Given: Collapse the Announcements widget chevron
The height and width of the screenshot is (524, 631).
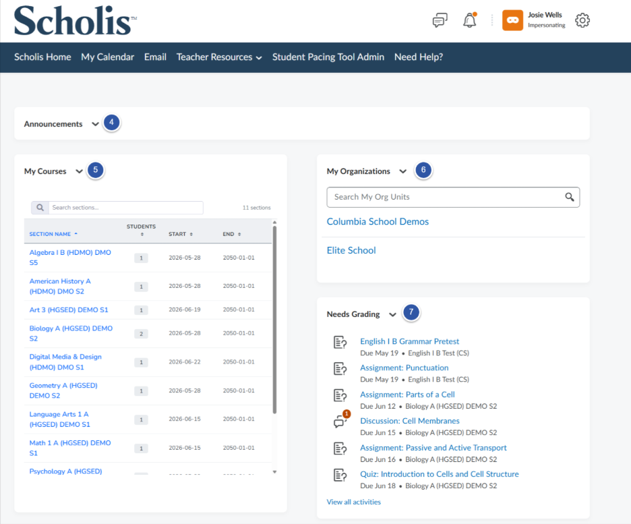Looking at the screenshot, I should 95,124.
